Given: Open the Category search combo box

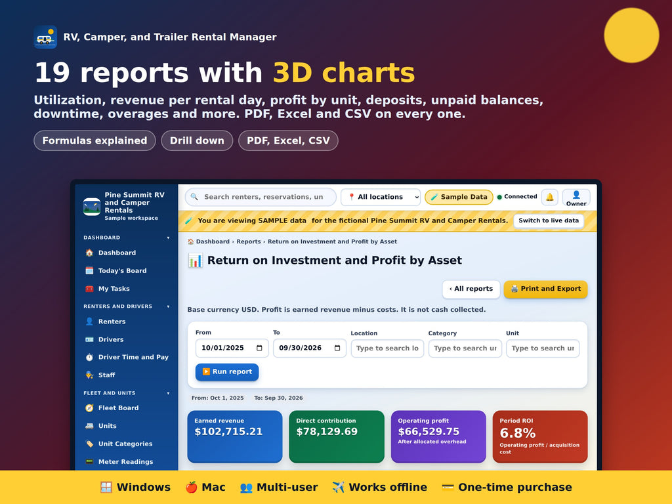Looking at the screenshot, I should tap(465, 348).
